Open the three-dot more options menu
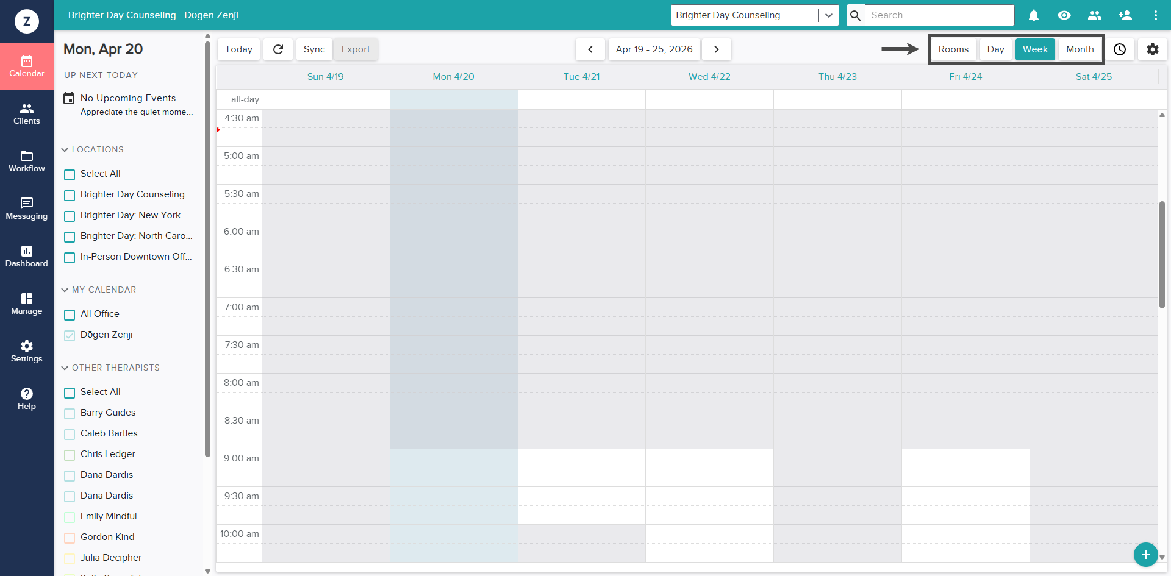 [1156, 15]
